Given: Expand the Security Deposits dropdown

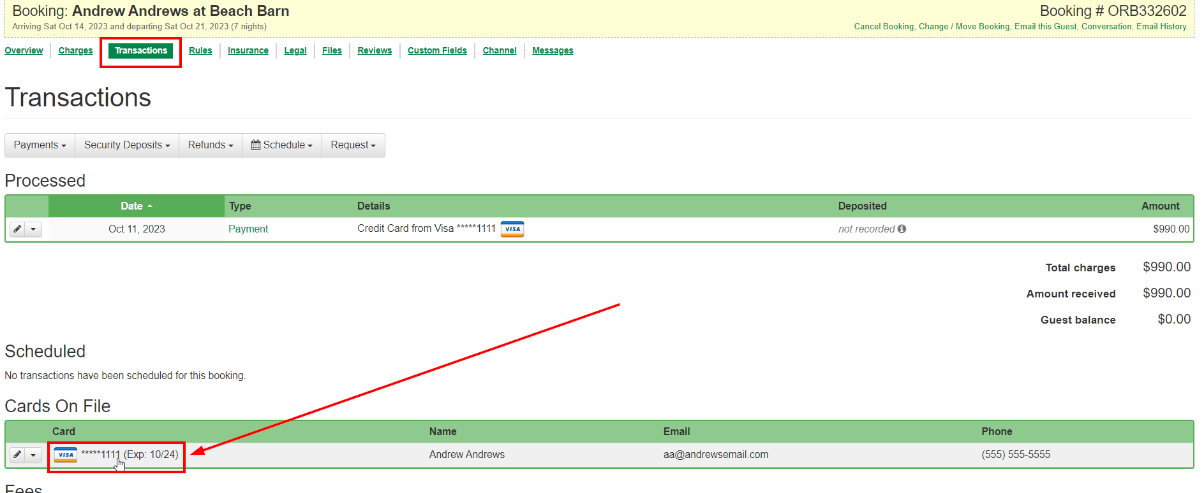Looking at the screenshot, I should coord(126,145).
